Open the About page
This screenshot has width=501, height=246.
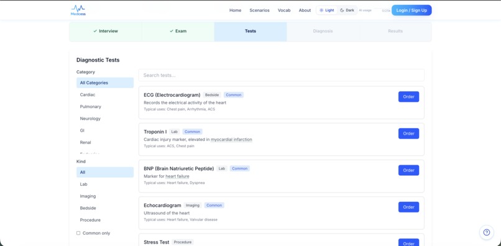[305, 10]
